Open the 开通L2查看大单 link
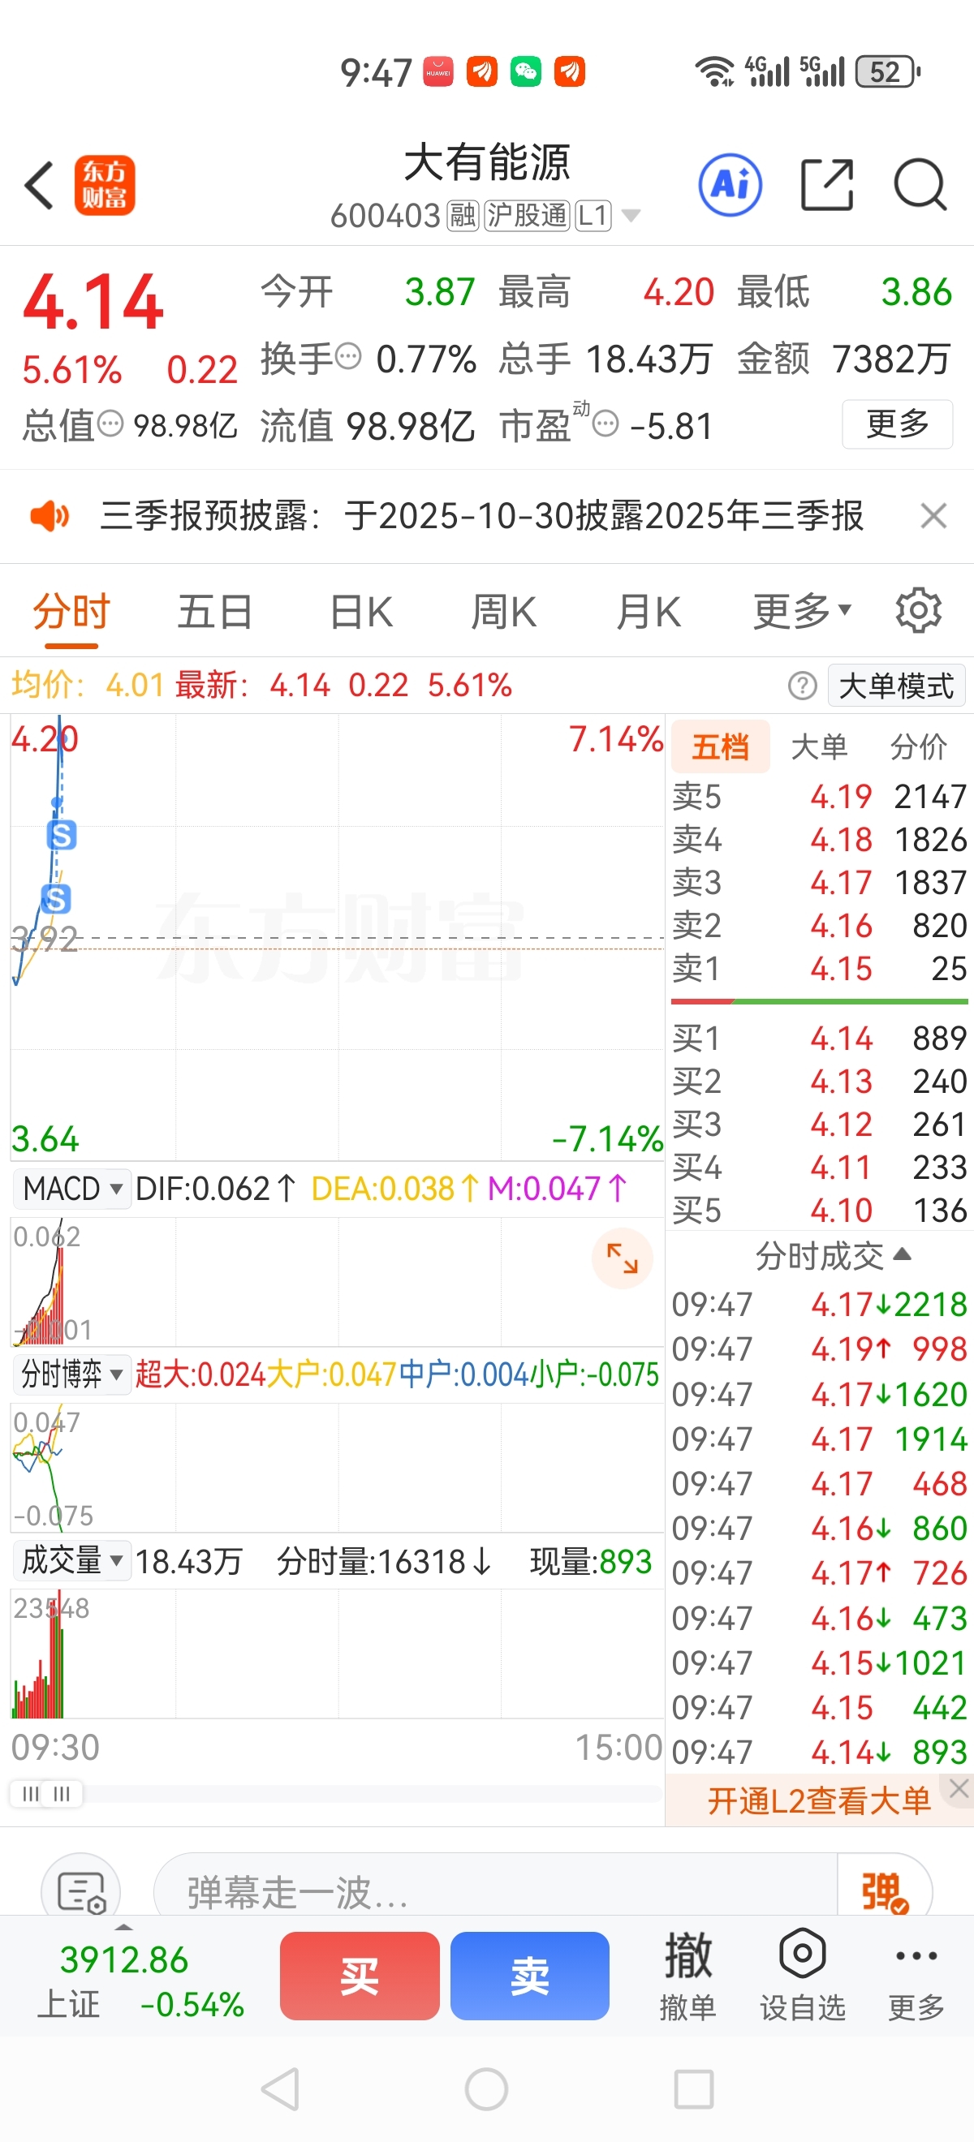The image size is (974, 2142). click(x=818, y=1800)
